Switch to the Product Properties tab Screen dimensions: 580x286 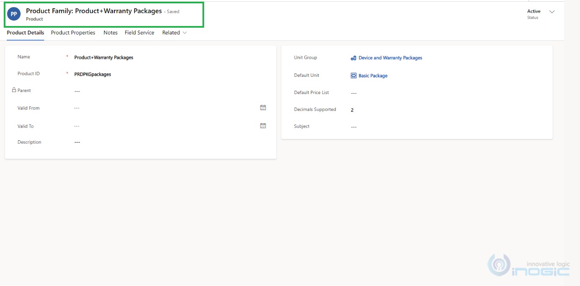[73, 32]
